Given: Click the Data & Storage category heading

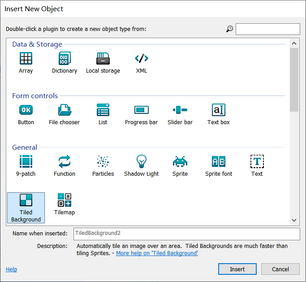Looking at the screenshot, I should (37, 44).
